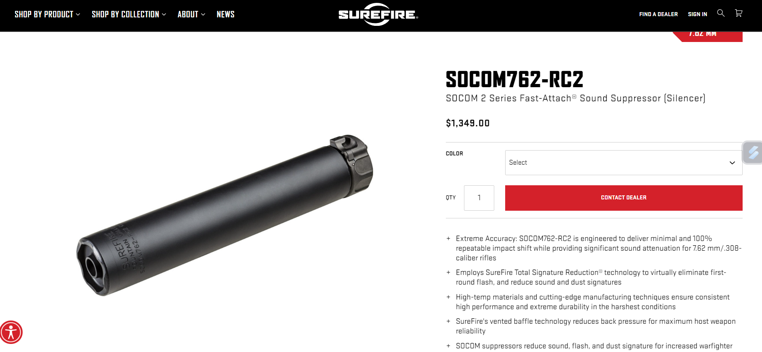Expand the About menu
The image size is (762, 352).
tap(191, 15)
